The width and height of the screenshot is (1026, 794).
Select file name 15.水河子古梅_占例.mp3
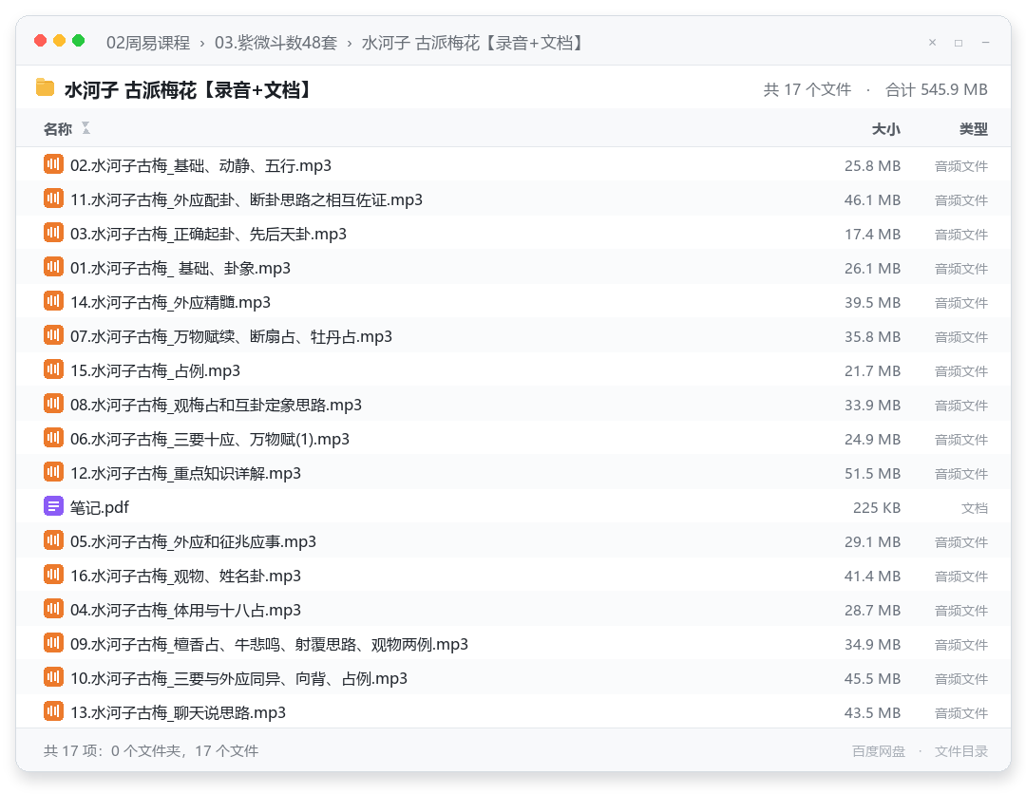[x=155, y=370]
